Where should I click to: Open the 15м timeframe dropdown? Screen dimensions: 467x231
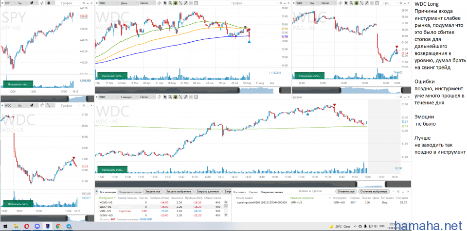click(x=314, y=3)
